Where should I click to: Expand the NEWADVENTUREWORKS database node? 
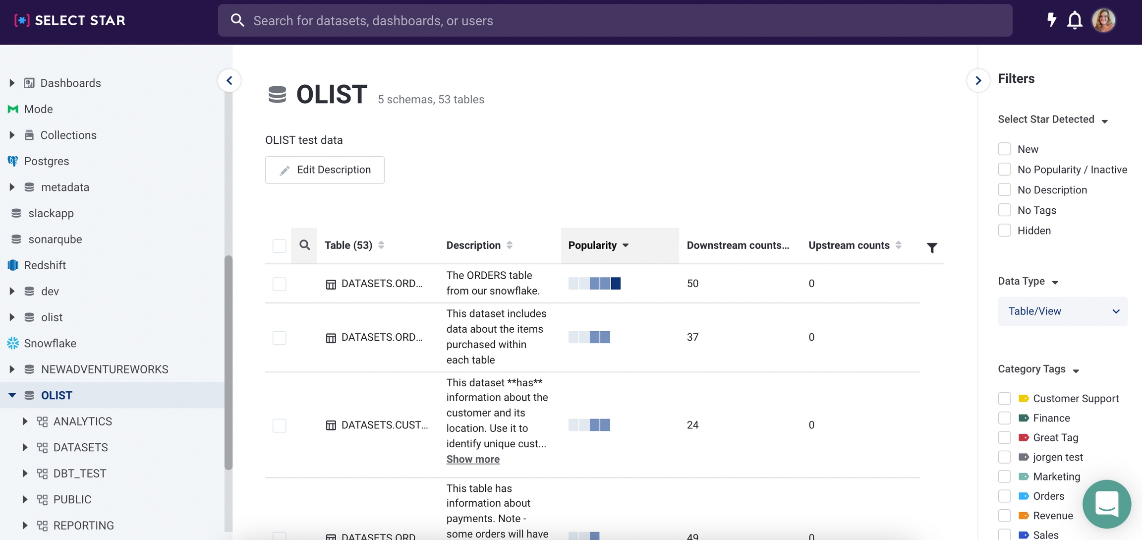pos(12,369)
